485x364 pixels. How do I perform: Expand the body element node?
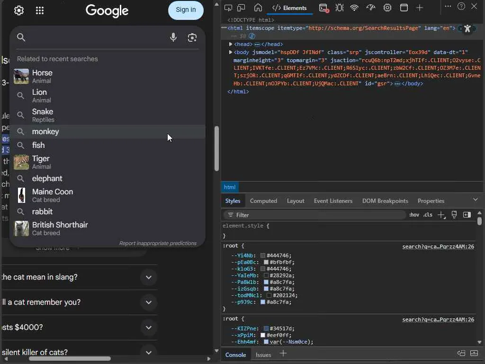231,52
